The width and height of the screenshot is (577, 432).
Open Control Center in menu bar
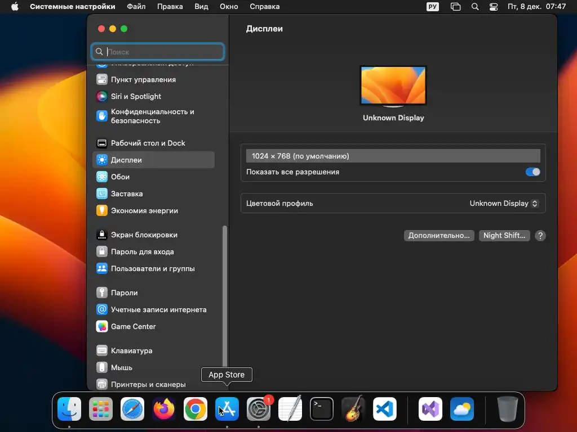(494, 7)
